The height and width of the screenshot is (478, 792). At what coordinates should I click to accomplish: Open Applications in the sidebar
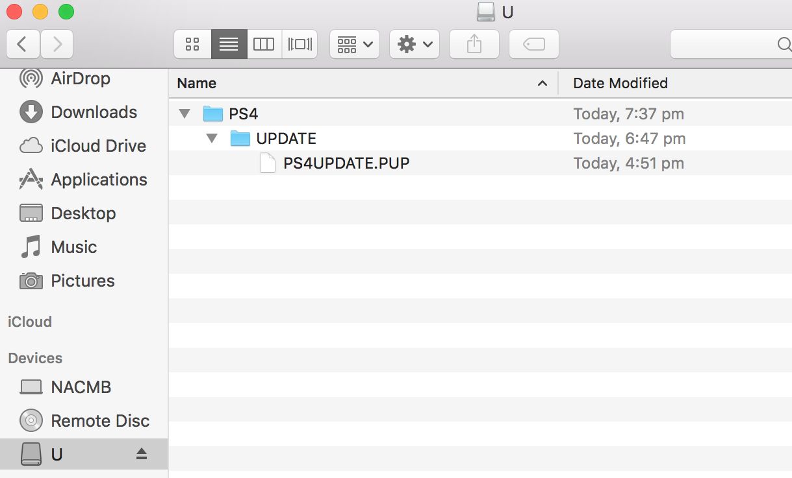coord(99,180)
